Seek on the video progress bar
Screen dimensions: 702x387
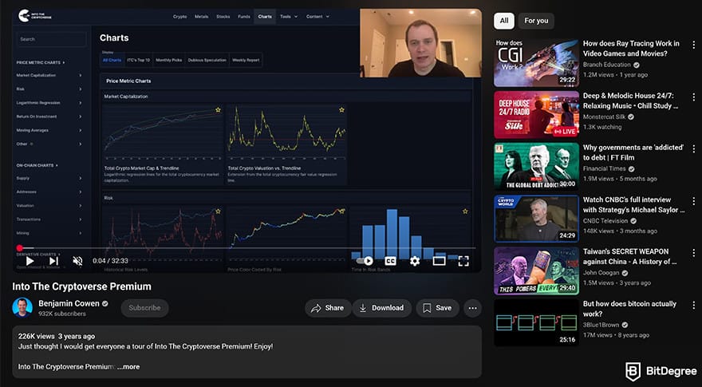coord(239,248)
